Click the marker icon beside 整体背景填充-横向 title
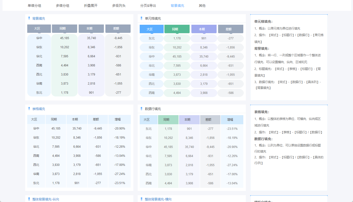 (141, 199)
